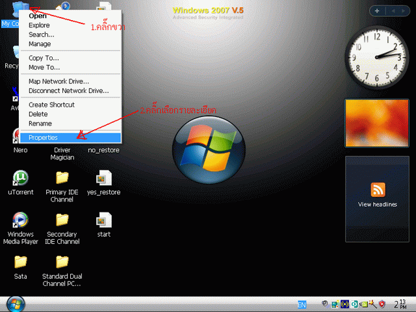
Task: Choose Move To... in the context menu
Action: (x=71, y=67)
